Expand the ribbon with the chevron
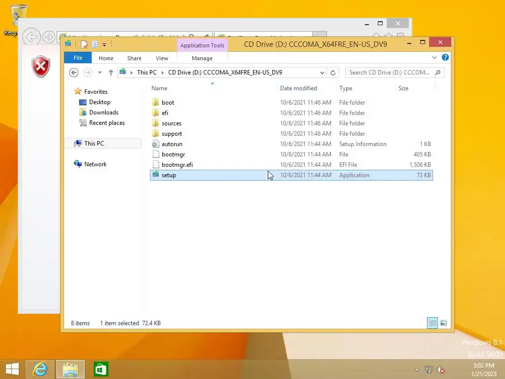Screen dimensions: 505x379 (434, 57)
